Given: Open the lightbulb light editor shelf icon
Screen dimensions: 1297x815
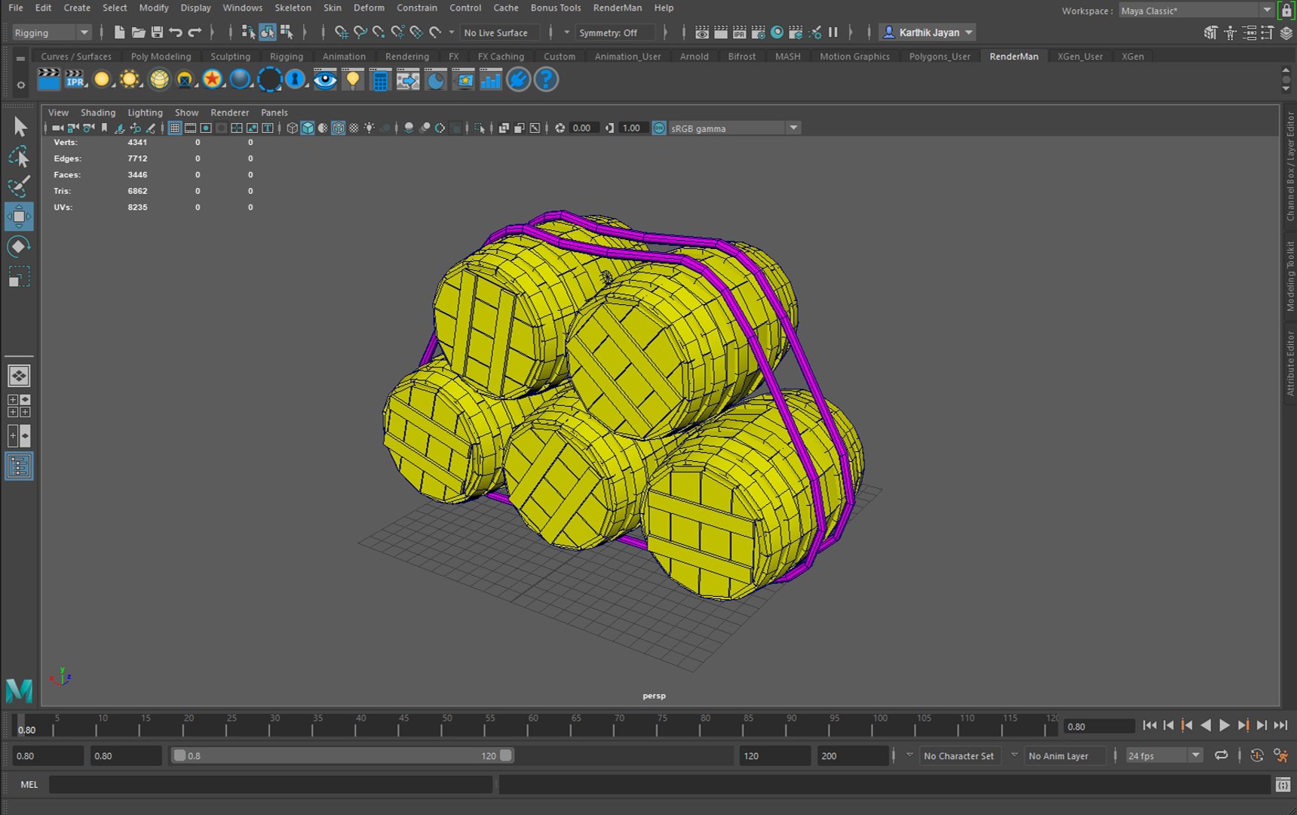Looking at the screenshot, I should pyautogui.click(x=352, y=79).
